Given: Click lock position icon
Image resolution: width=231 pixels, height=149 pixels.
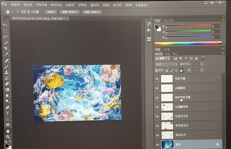Looking at the screenshot, I should click(176, 71).
